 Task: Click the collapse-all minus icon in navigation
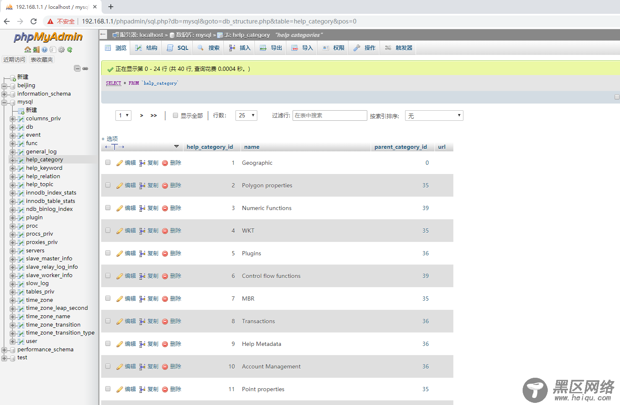tap(77, 68)
